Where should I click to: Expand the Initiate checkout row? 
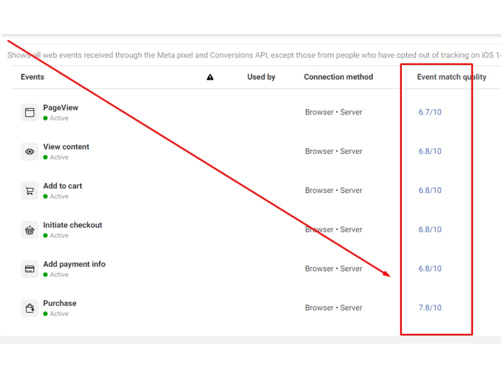[72, 225]
